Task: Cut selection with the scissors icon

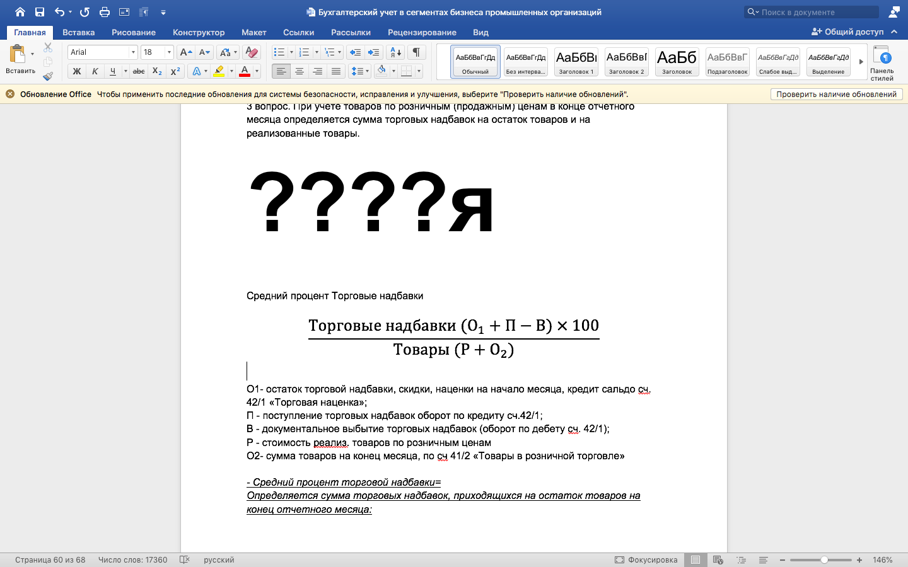Action: [x=48, y=47]
